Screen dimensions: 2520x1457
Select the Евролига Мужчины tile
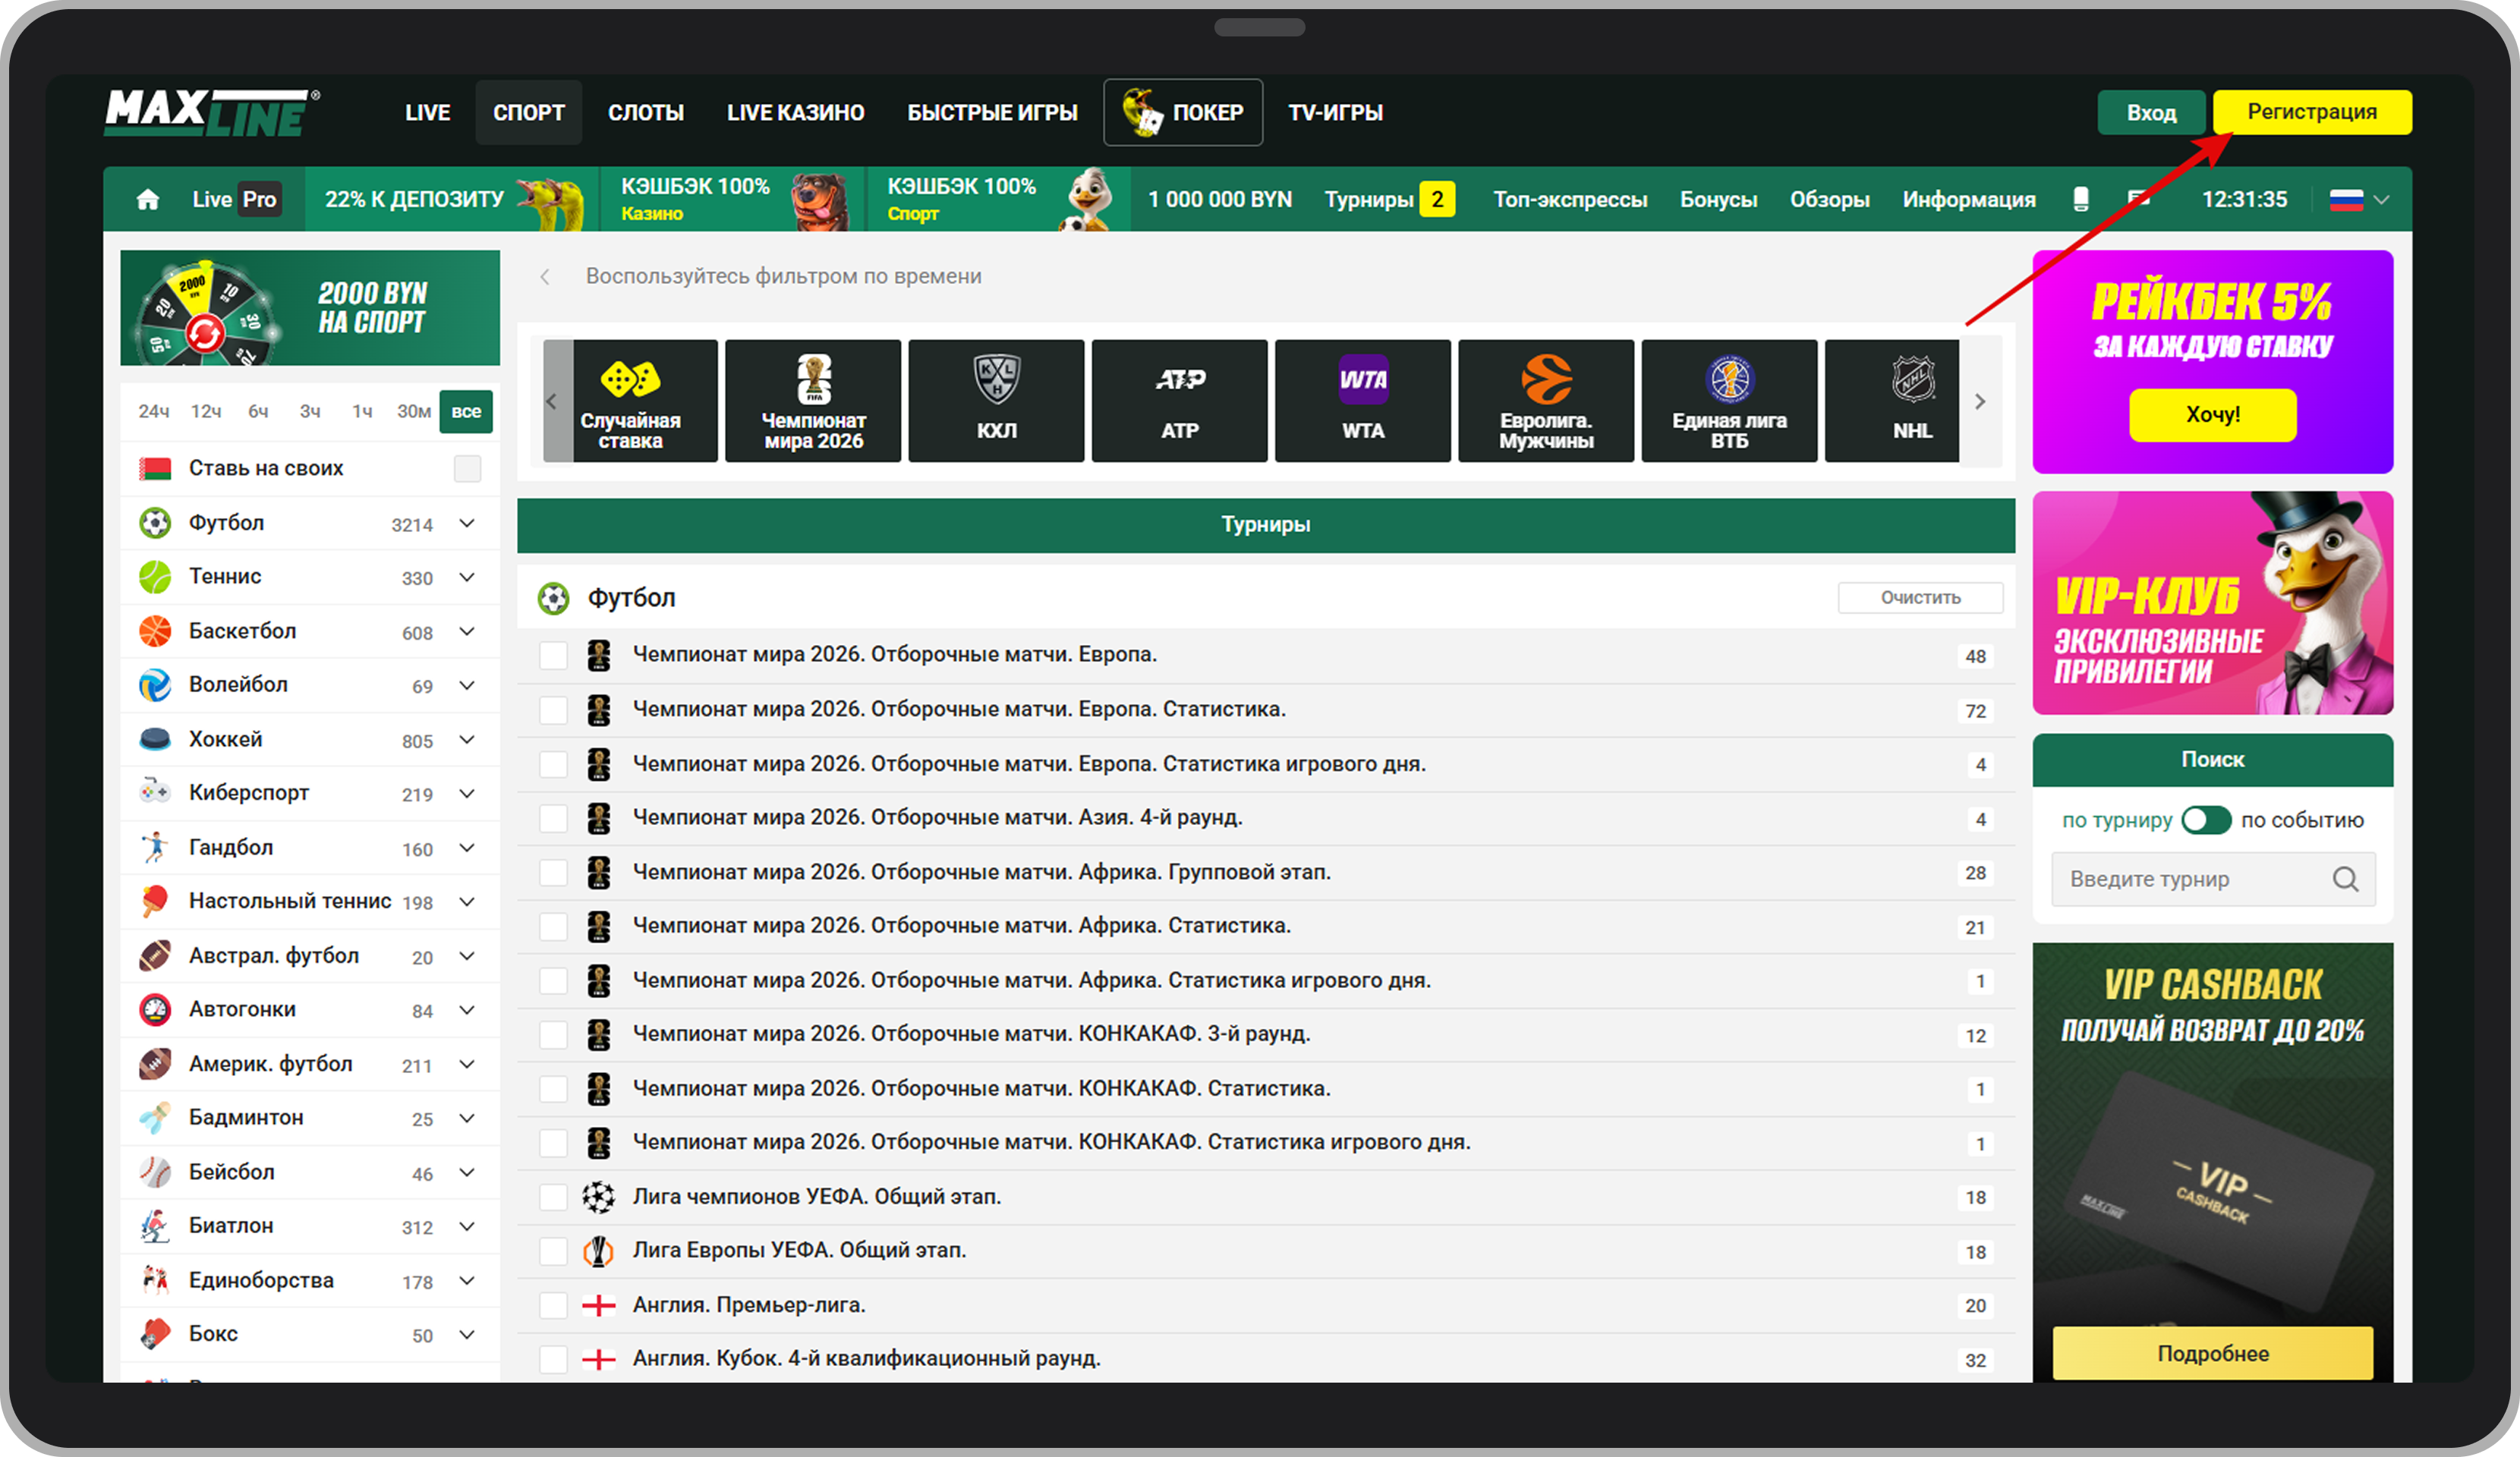1545,401
